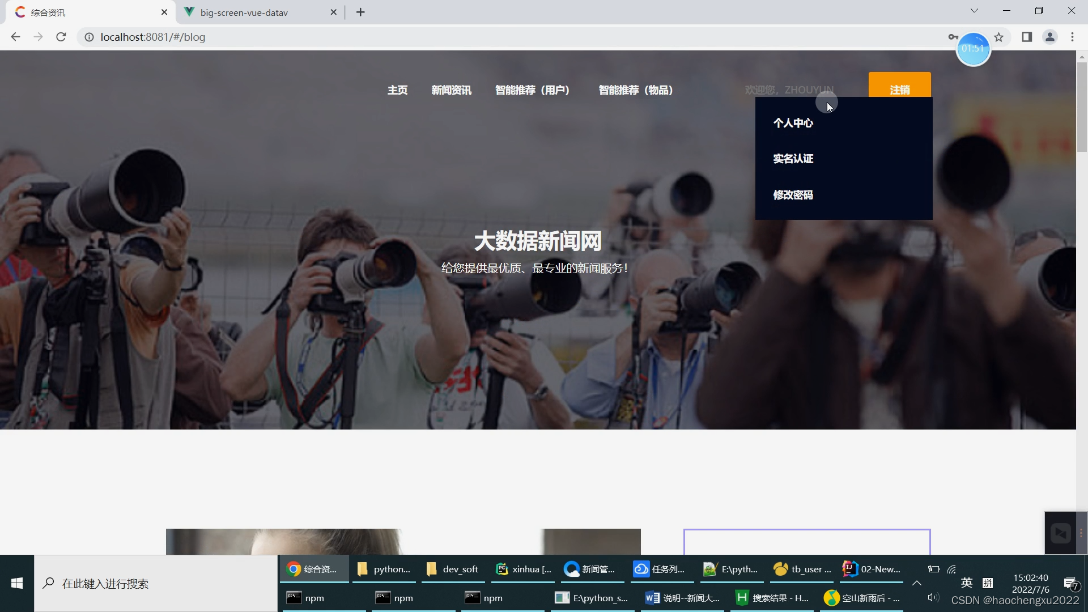
Task: Open the saved passwords key icon
Action: coord(953,37)
